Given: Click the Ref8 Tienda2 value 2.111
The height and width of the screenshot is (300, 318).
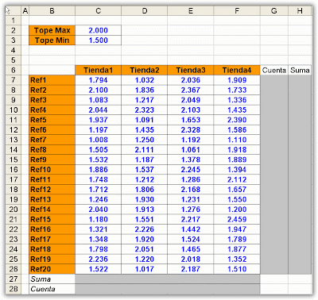Looking at the screenshot, I should pos(145,150).
